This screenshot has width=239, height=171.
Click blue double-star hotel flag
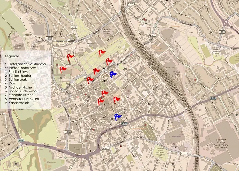(x=118, y=117)
